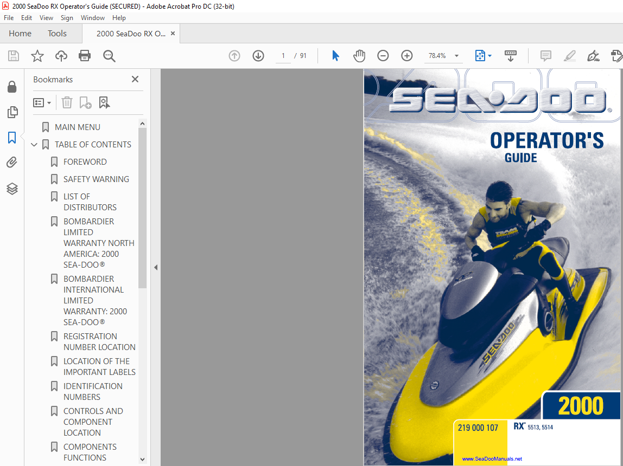Collapse the navigation pane arrow
The image size is (623, 466).
point(156,267)
